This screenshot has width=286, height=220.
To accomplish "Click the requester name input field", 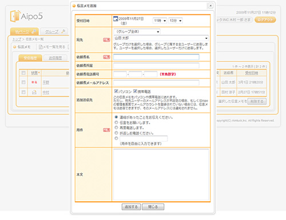I will coord(156,57).
